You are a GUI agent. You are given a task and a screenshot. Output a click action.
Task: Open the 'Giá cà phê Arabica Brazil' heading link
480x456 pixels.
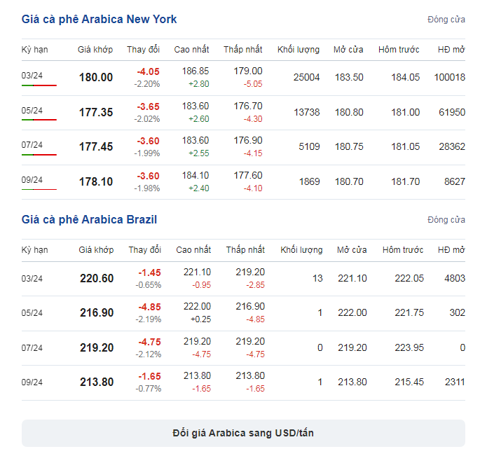coord(89,219)
